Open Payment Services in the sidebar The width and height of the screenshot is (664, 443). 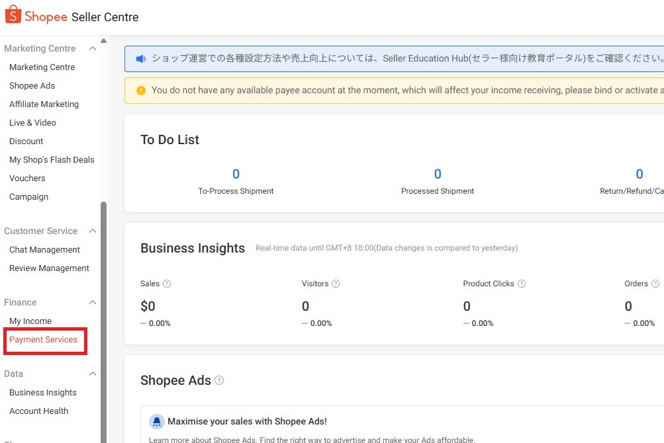tap(43, 340)
